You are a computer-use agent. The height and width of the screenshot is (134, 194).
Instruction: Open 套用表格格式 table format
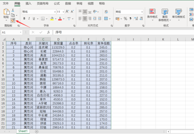pyautogui.click(x=165, y=15)
